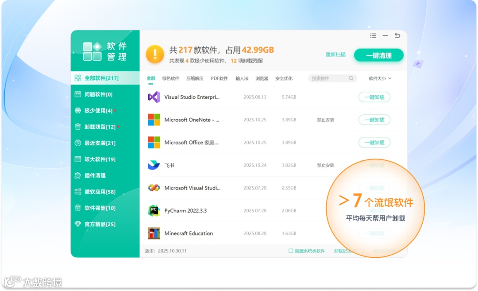Viewport: 478px width, 291px height.
Task: Open 官方精品[25] in the sidebar
Action: point(105,224)
